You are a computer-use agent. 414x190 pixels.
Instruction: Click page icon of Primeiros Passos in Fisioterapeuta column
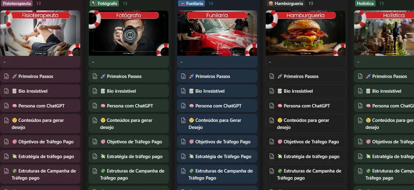pyautogui.click(x=6, y=76)
